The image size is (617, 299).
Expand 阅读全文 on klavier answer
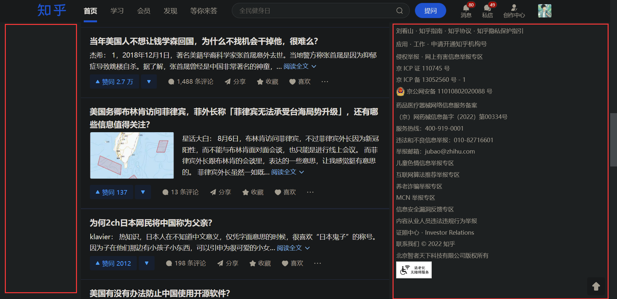[x=293, y=248]
